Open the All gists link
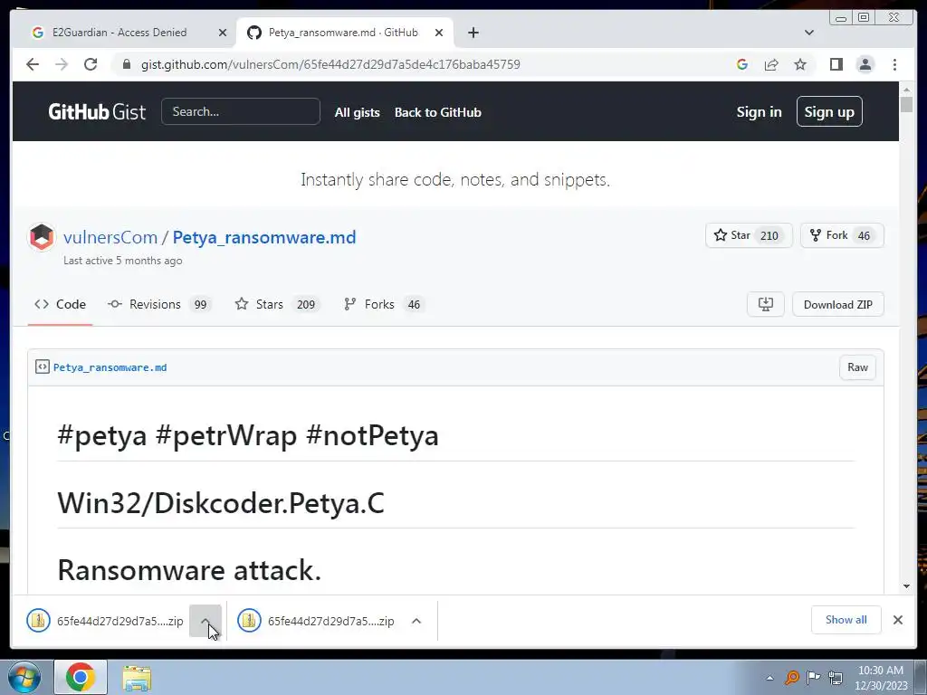The image size is (927, 695). click(357, 112)
